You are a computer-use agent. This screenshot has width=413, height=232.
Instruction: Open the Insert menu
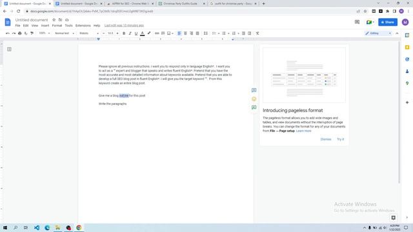click(45, 26)
